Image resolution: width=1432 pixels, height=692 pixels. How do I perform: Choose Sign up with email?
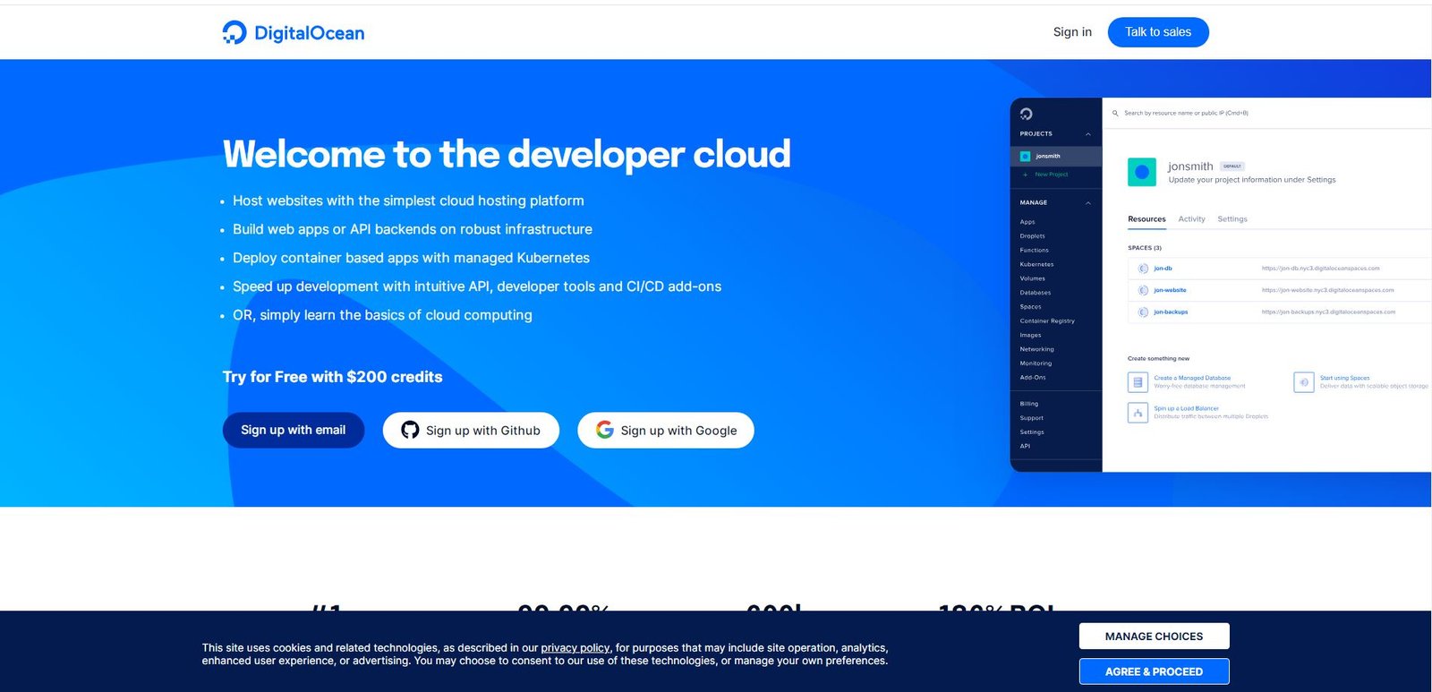[x=294, y=431]
